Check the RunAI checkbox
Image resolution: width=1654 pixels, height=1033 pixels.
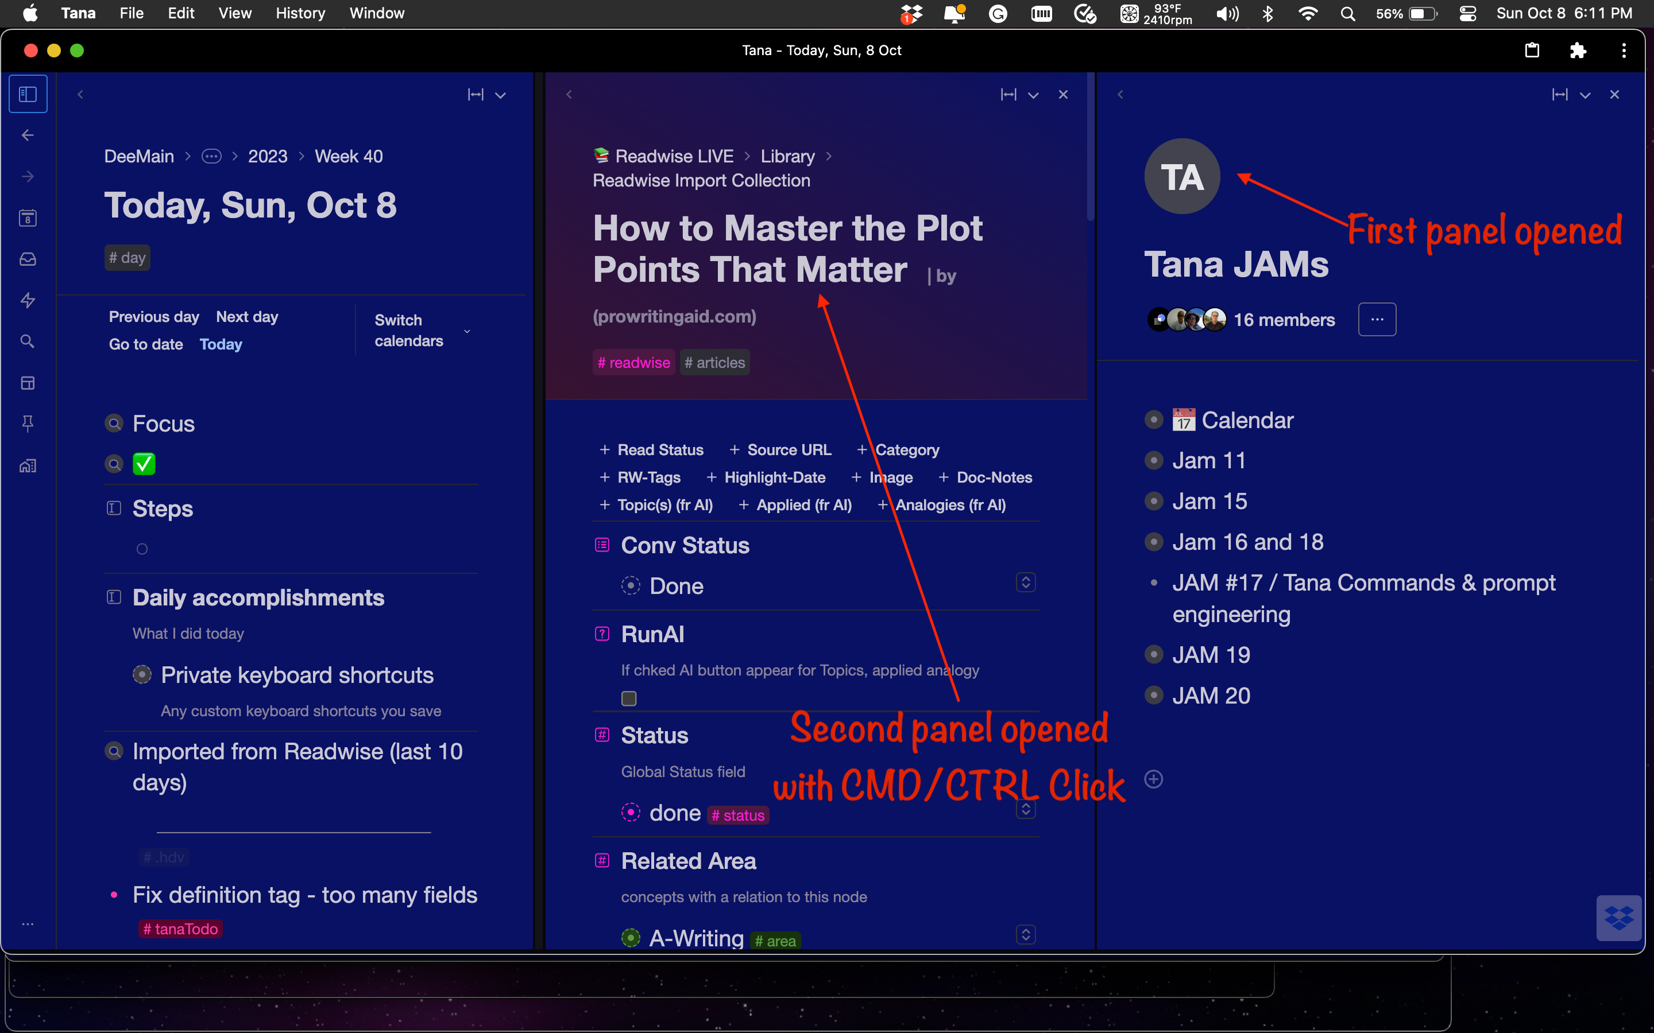pyautogui.click(x=629, y=698)
